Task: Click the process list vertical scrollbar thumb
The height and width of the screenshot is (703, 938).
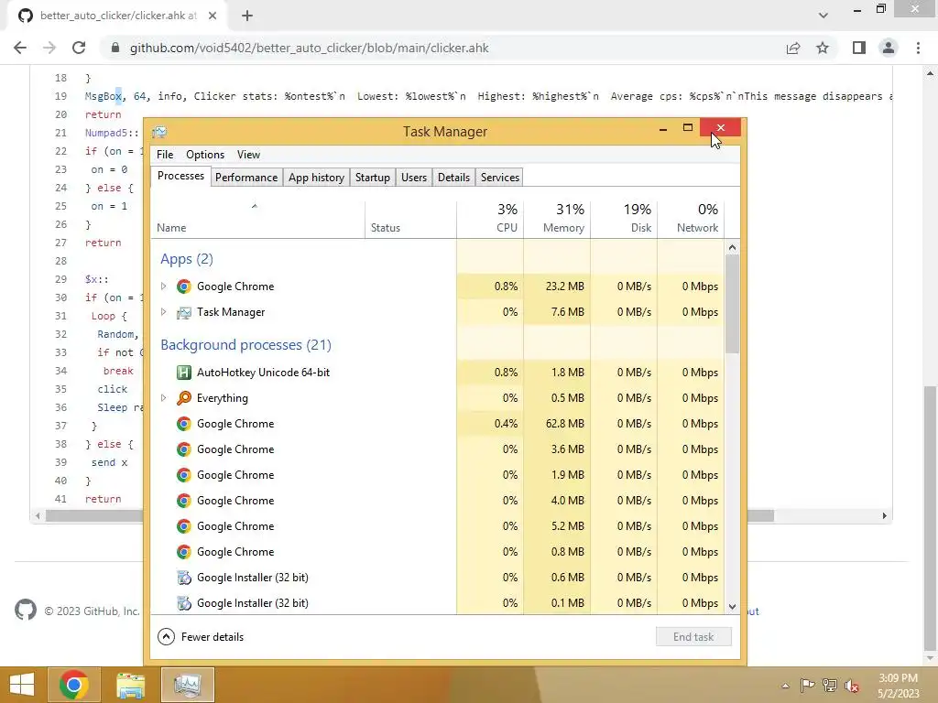Action: click(x=732, y=304)
